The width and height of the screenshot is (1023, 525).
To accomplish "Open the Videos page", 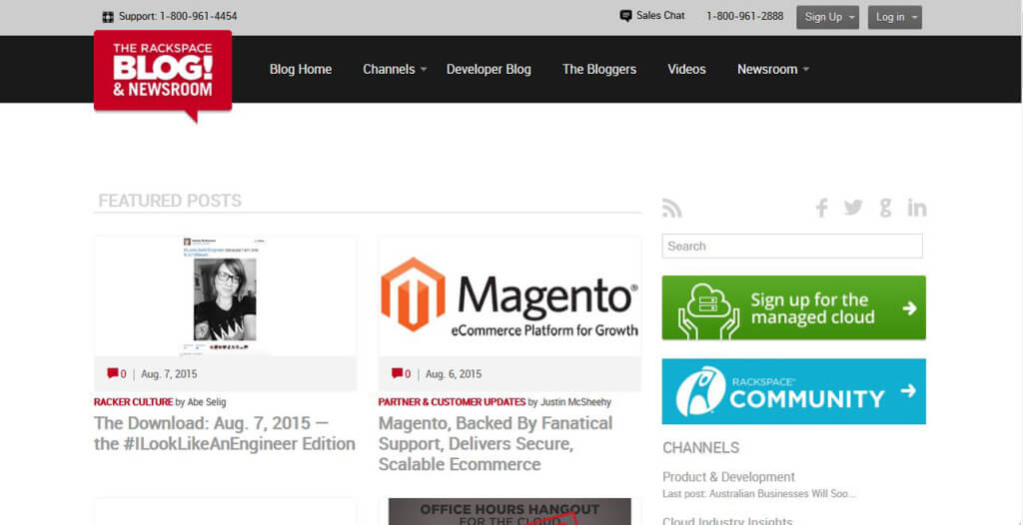I will coord(687,69).
